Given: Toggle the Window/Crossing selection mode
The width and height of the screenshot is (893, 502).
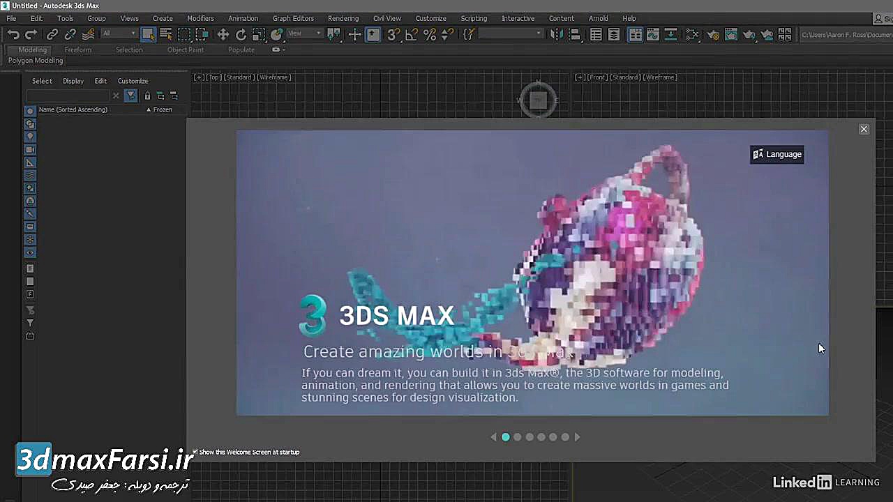Looking at the screenshot, I should (x=202, y=34).
